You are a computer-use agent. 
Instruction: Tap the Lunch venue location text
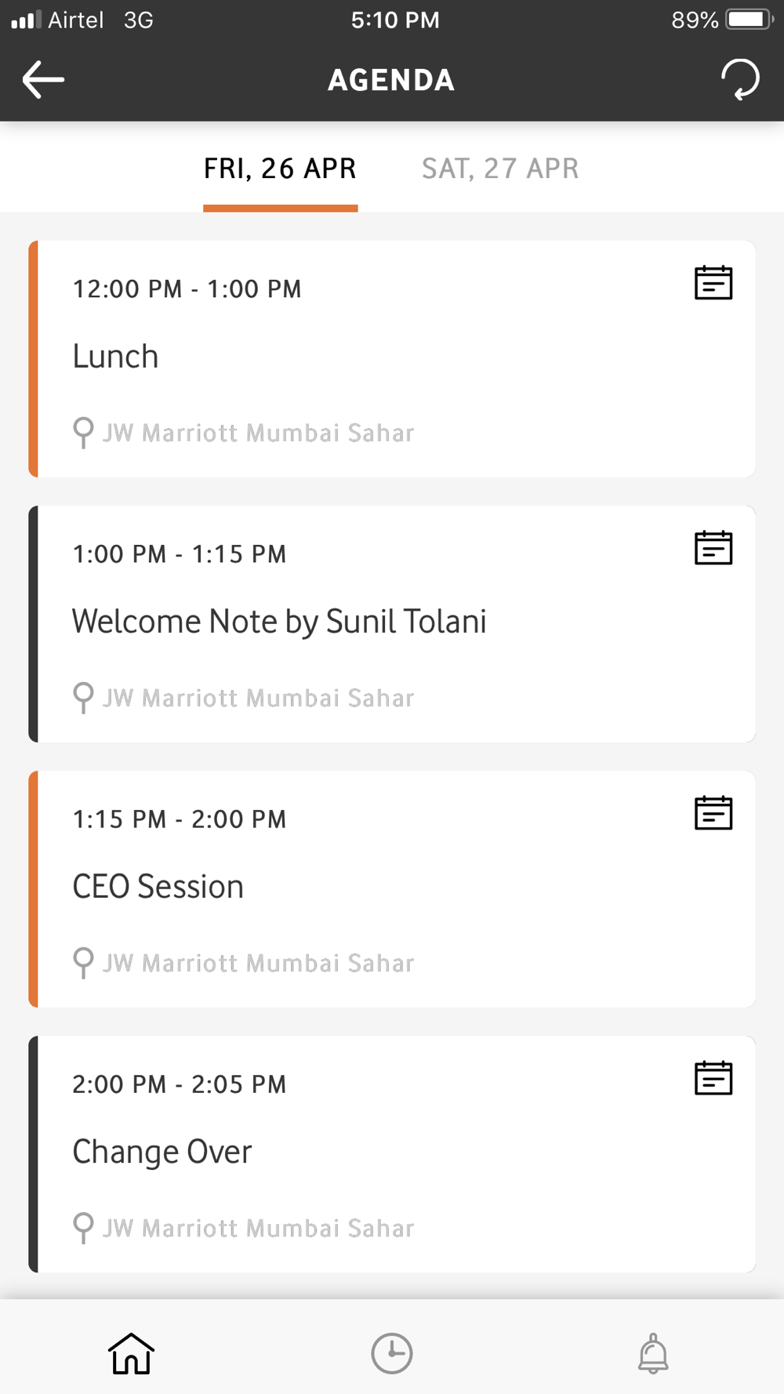[259, 433]
